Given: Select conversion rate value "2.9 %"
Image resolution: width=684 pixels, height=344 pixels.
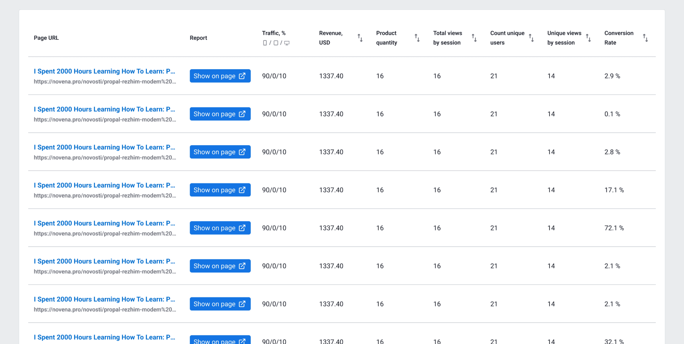Looking at the screenshot, I should point(612,76).
